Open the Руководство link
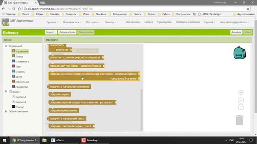 164,22
